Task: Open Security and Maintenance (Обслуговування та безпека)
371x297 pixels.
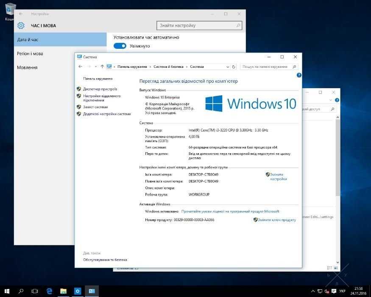Action: tap(105, 260)
